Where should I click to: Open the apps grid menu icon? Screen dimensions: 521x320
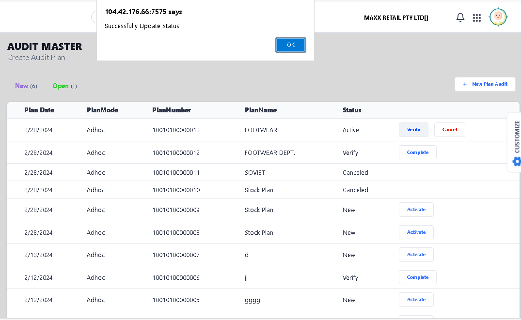coord(477,18)
